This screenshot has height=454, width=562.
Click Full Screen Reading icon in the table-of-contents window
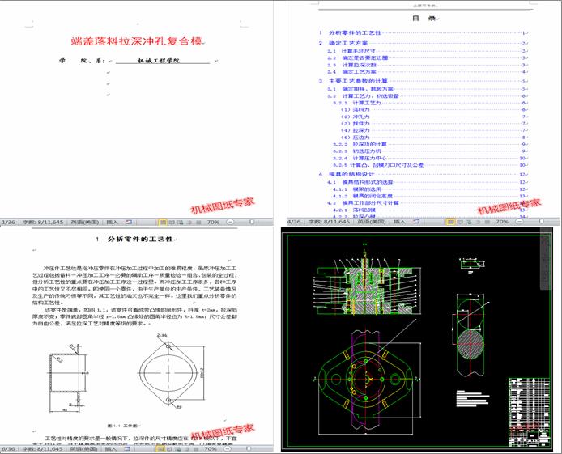tap(460, 222)
